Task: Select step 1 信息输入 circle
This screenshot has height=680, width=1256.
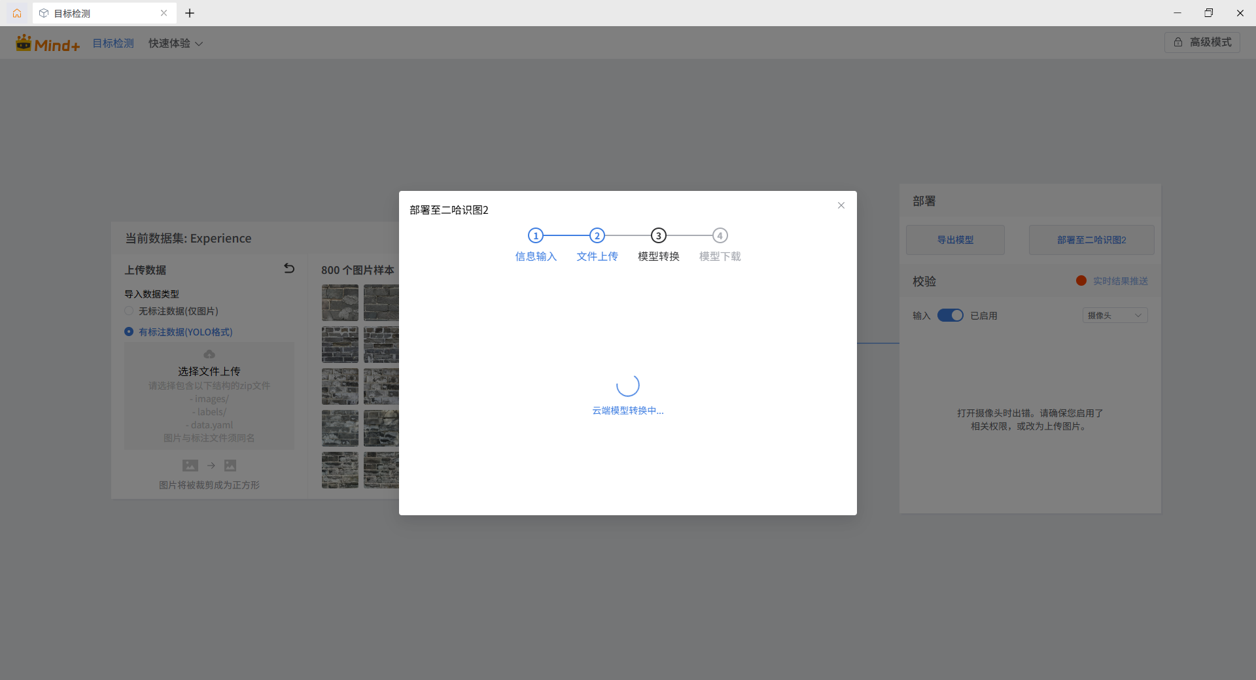Action: (536, 235)
